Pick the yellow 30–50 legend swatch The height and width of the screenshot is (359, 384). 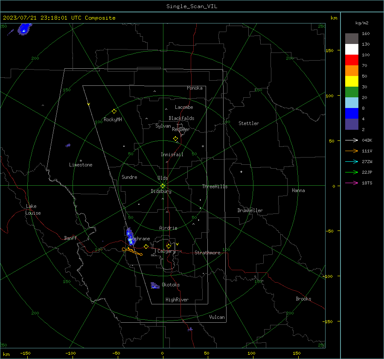coord(352,82)
